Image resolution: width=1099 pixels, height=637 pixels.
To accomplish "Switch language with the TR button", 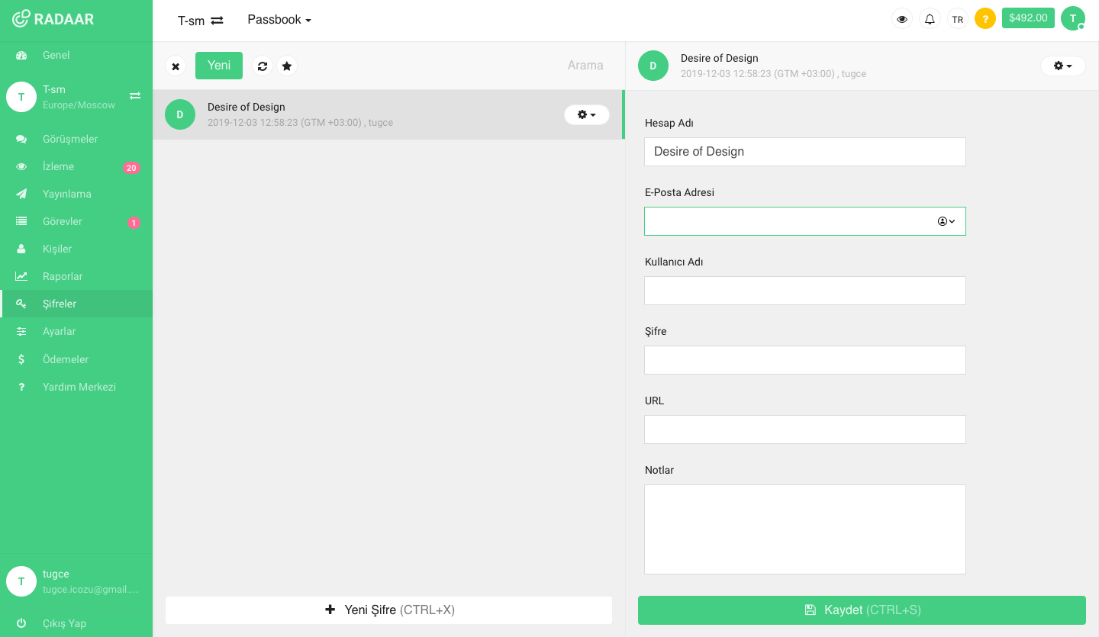I will point(957,19).
